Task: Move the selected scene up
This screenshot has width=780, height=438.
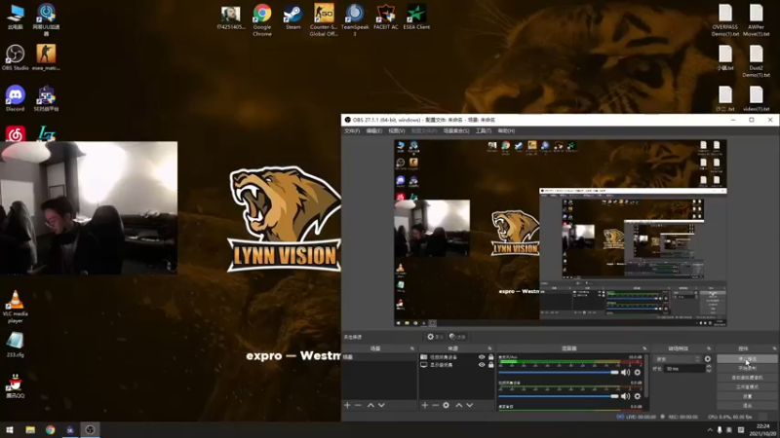Action: tap(370, 405)
